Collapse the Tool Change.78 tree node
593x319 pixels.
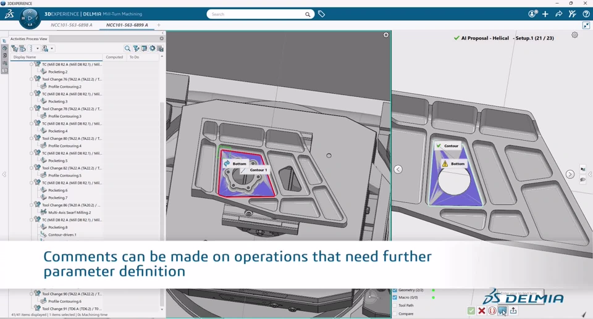pyautogui.click(x=31, y=109)
